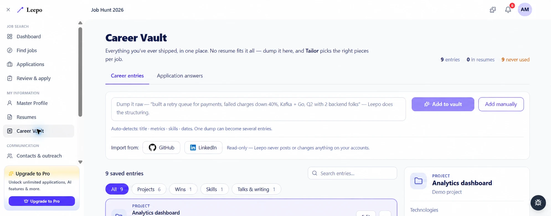Click the Contacts & outreach people icon
Image resolution: width=551 pixels, height=216 pixels.
pos(10,156)
